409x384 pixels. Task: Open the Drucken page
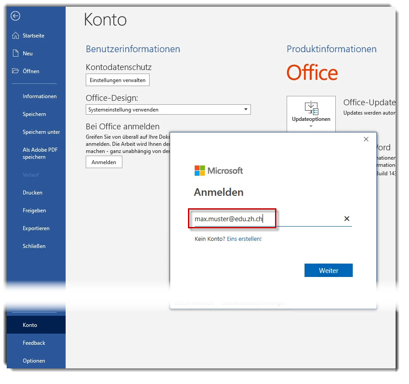click(33, 193)
